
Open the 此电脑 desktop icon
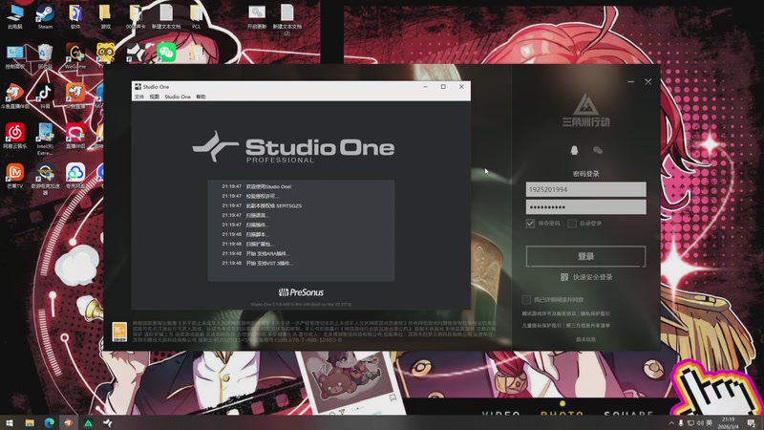15,16
